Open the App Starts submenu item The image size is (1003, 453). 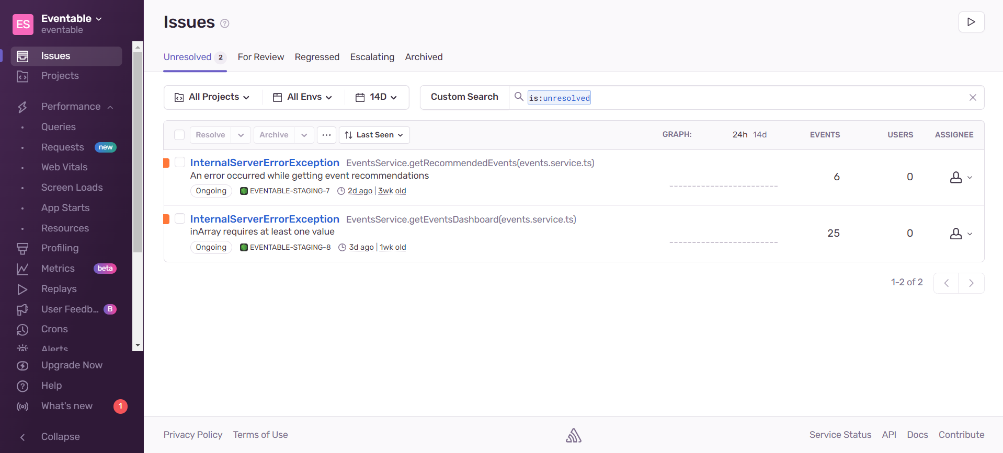coord(65,208)
